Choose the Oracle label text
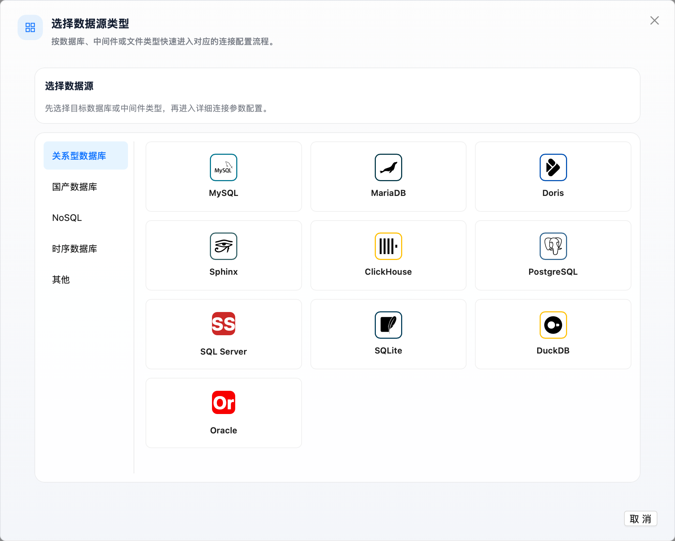Screen dimensions: 675x541 (x=224, y=430)
